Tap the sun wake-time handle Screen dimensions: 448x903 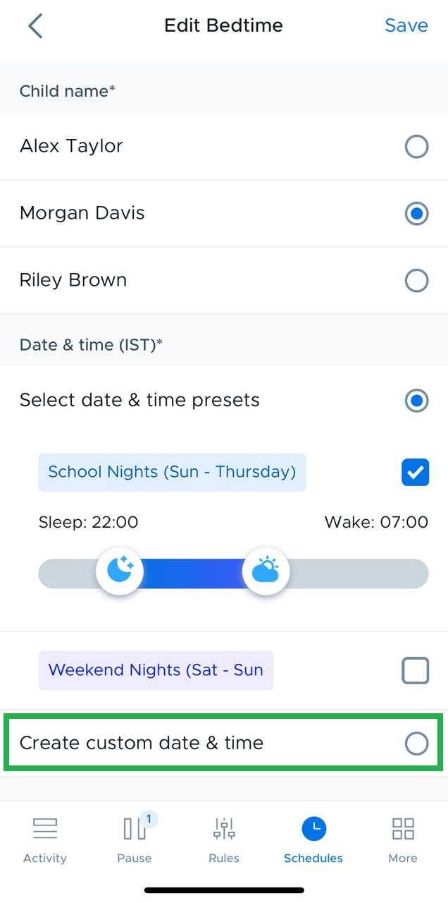[266, 571]
